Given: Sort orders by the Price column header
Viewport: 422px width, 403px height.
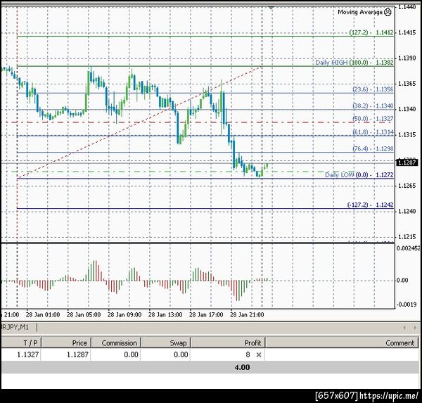Looking at the screenshot, I should (66, 343).
